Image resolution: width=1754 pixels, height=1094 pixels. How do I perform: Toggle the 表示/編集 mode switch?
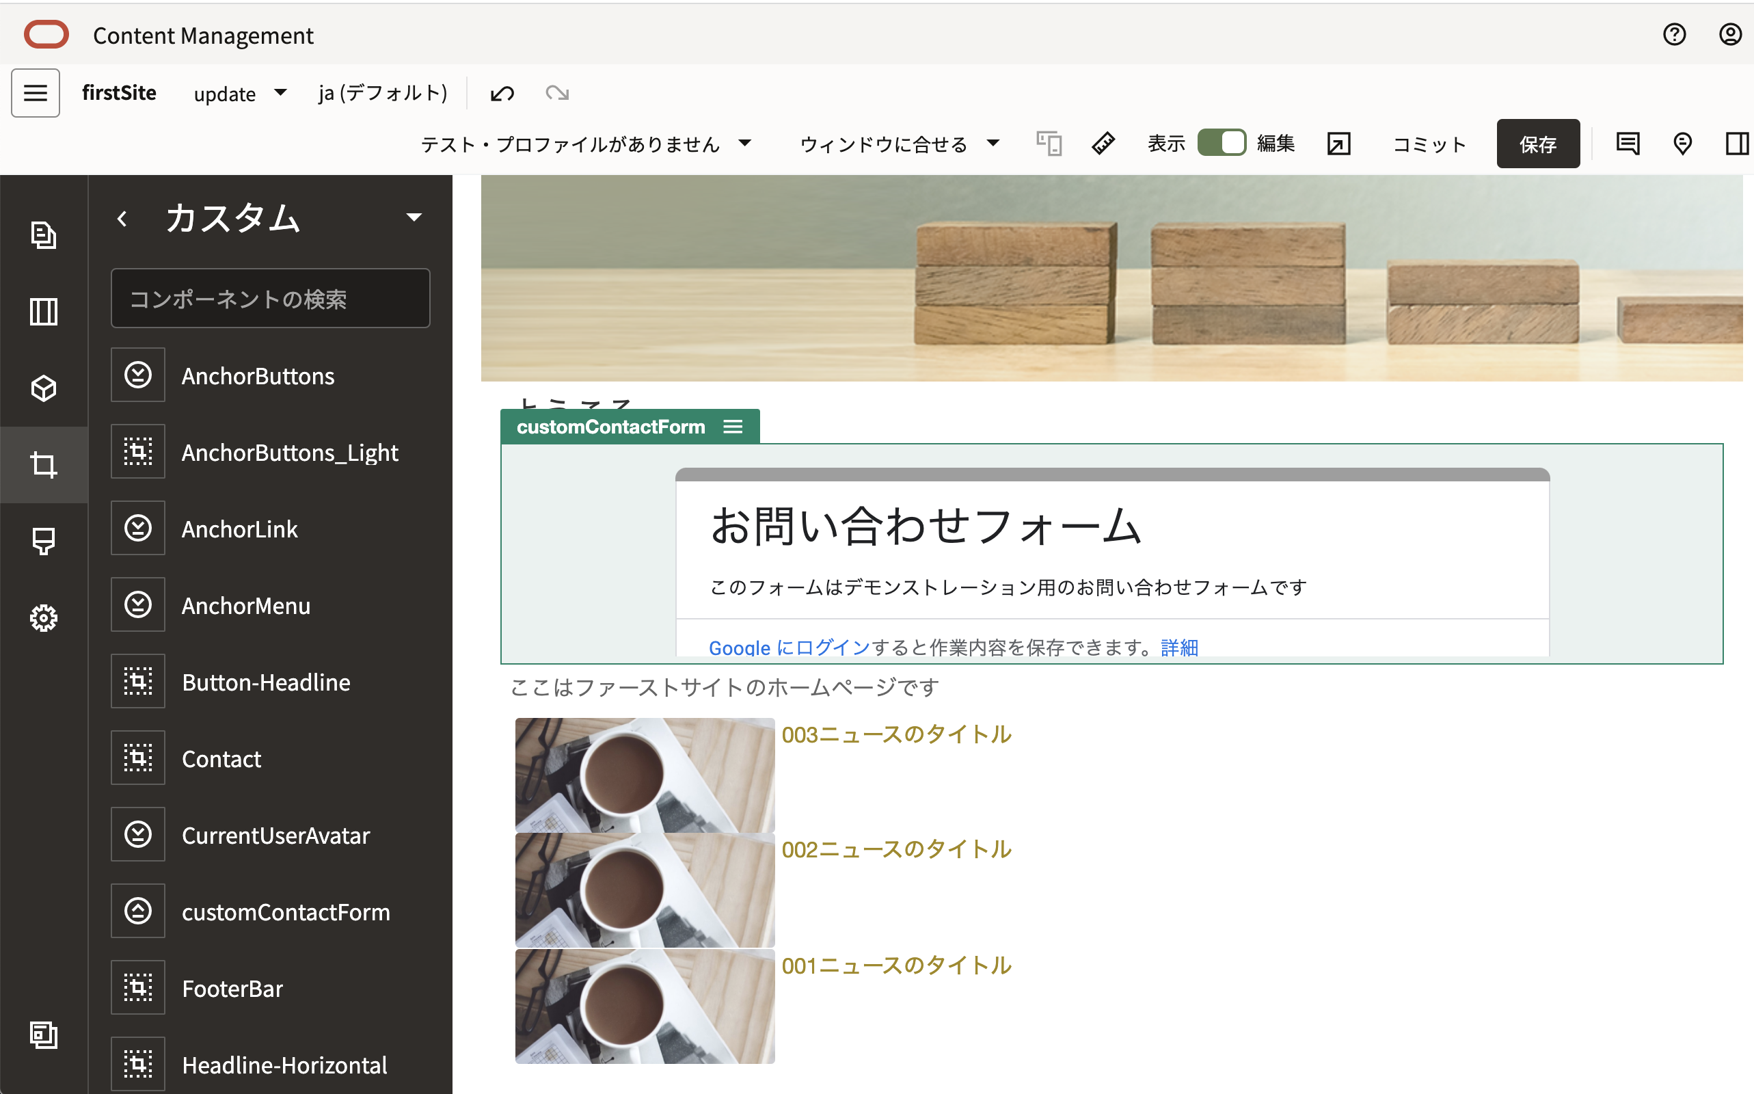pos(1221,144)
